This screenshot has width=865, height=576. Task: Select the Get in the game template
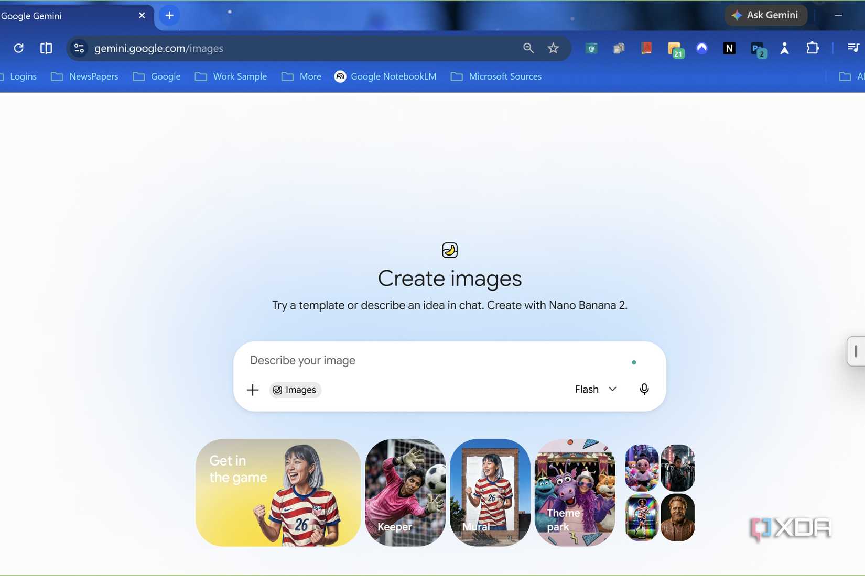pyautogui.click(x=278, y=493)
